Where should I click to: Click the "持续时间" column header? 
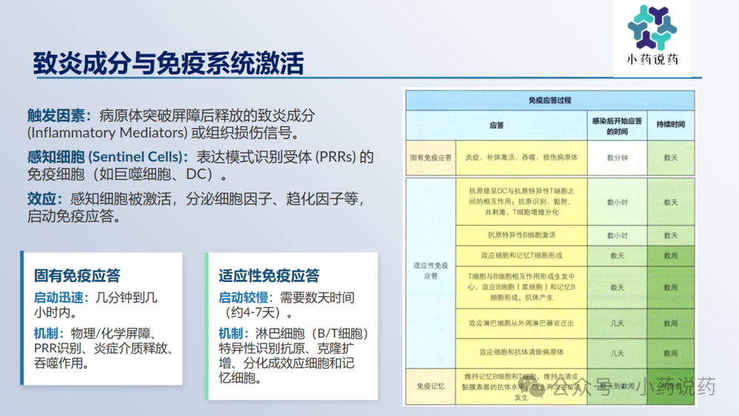(670, 124)
